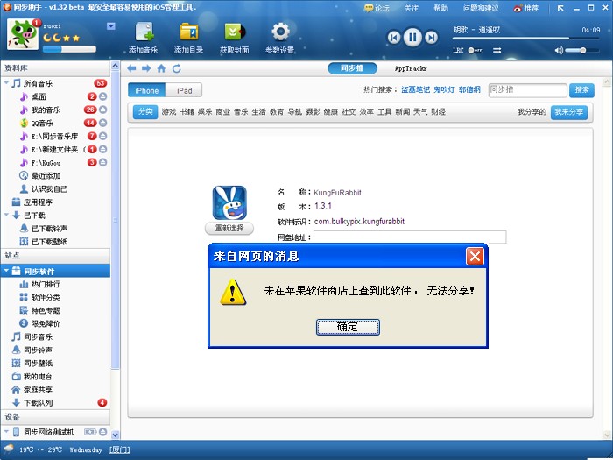The image size is (613, 460).
Task: Open the 音乐 category in the category bar
Action: coord(241,112)
